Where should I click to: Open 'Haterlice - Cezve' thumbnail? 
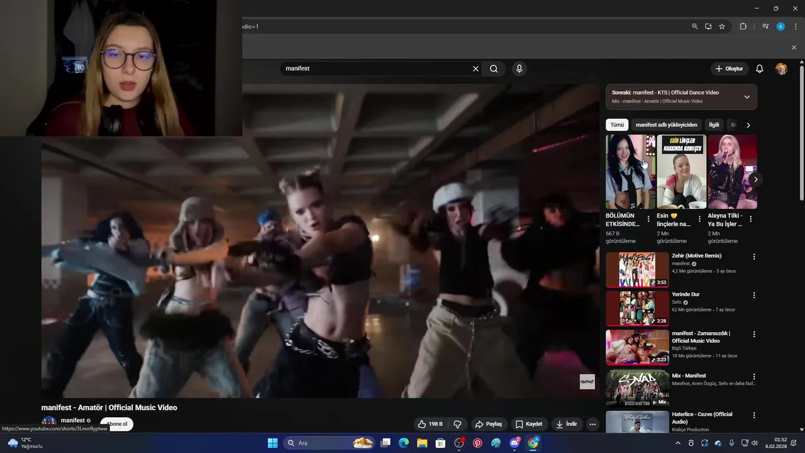pyautogui.click(x=637, y=422)
